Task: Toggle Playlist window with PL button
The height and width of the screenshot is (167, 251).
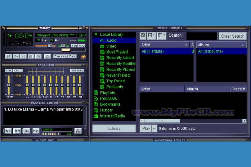Action: pyautogui.click(x=82, y=46)
